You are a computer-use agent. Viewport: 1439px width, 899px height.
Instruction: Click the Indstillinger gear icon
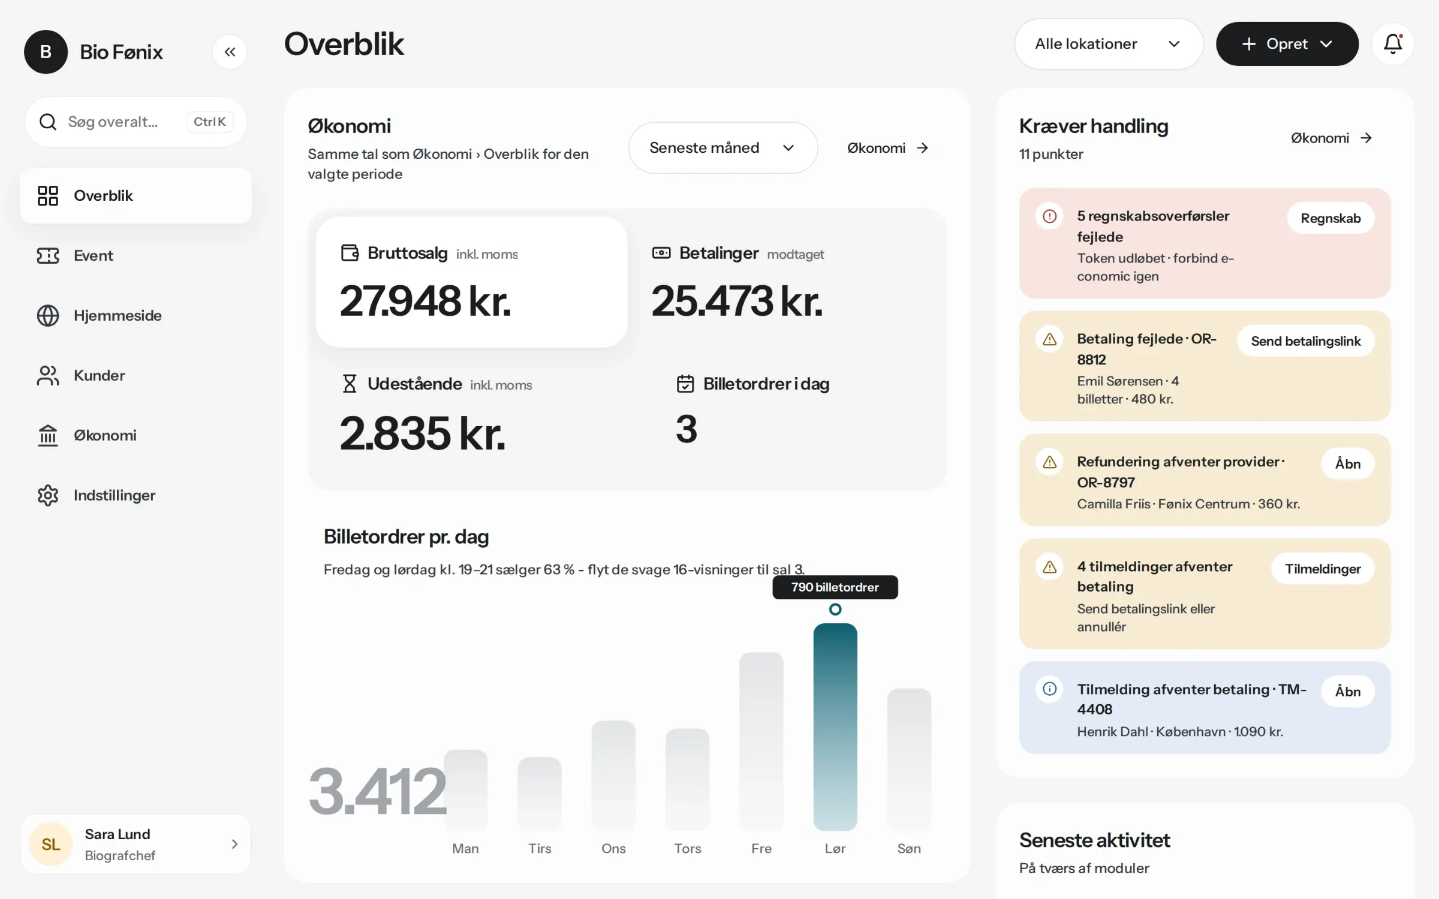tap(48, 496)
